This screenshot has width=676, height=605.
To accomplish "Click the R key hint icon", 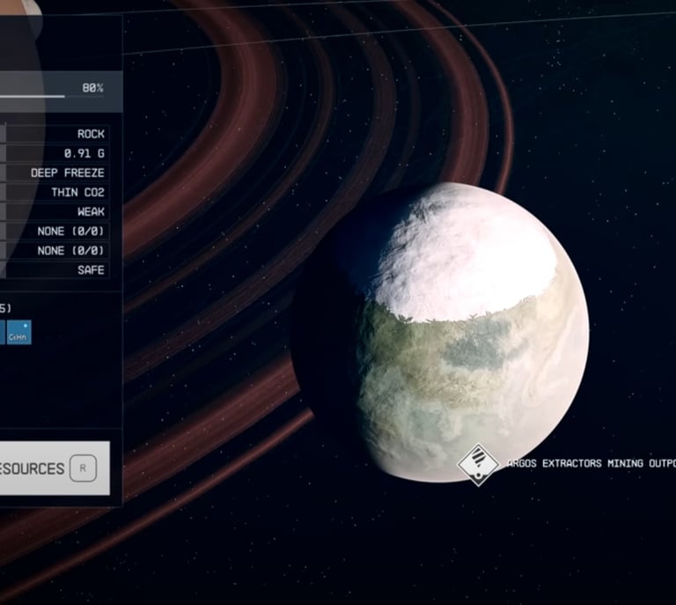I will click(83, 468).
